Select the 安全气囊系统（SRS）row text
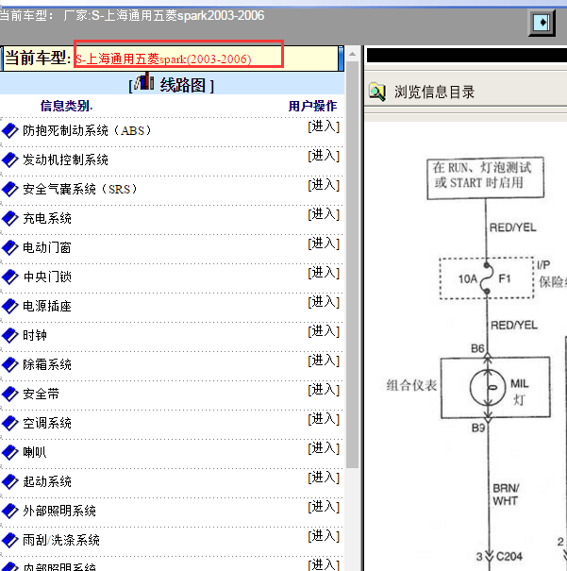 click(80, 189)
